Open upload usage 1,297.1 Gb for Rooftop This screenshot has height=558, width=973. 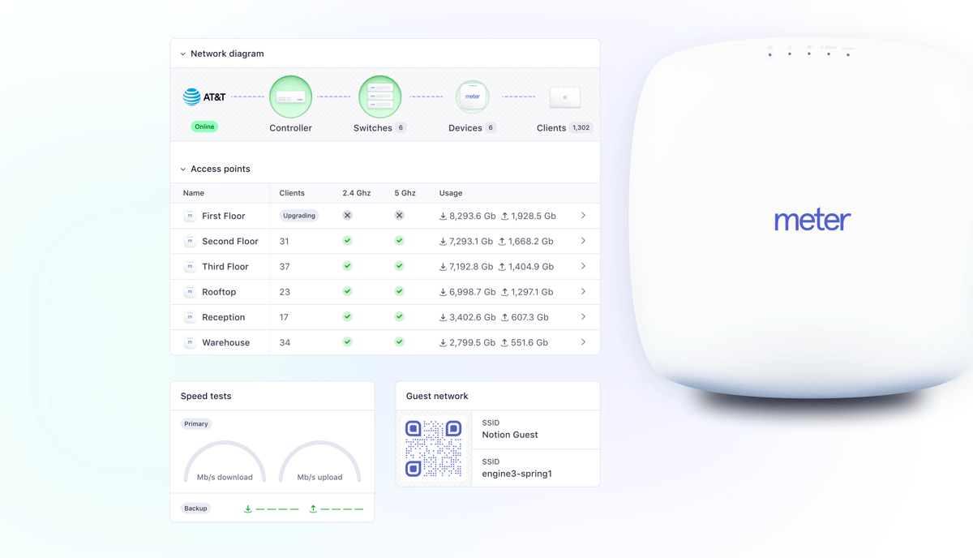pyautogui.click(x=527, y=291)
